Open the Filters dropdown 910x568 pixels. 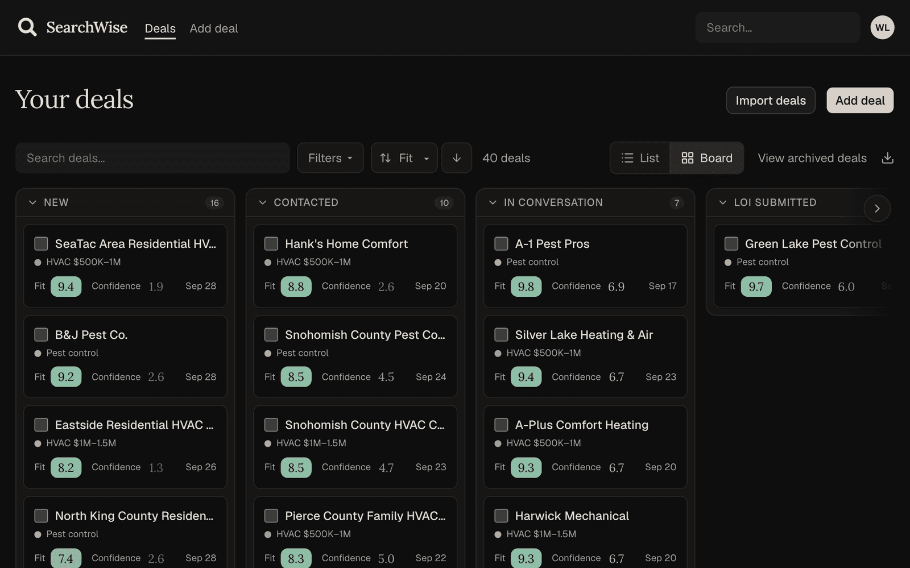pos(330,158)
